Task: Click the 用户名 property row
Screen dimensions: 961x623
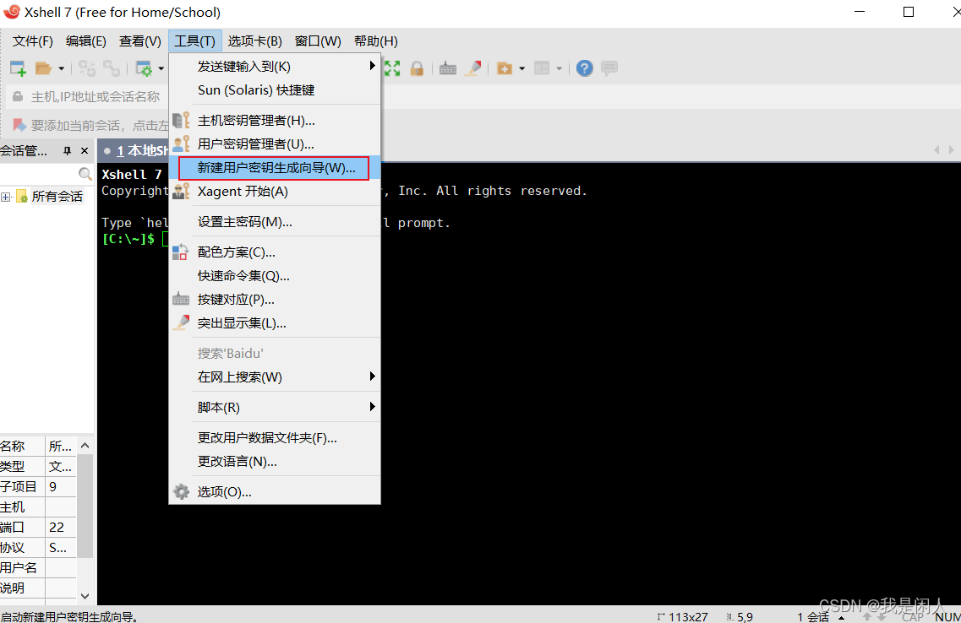Action: tap(38, 567)
